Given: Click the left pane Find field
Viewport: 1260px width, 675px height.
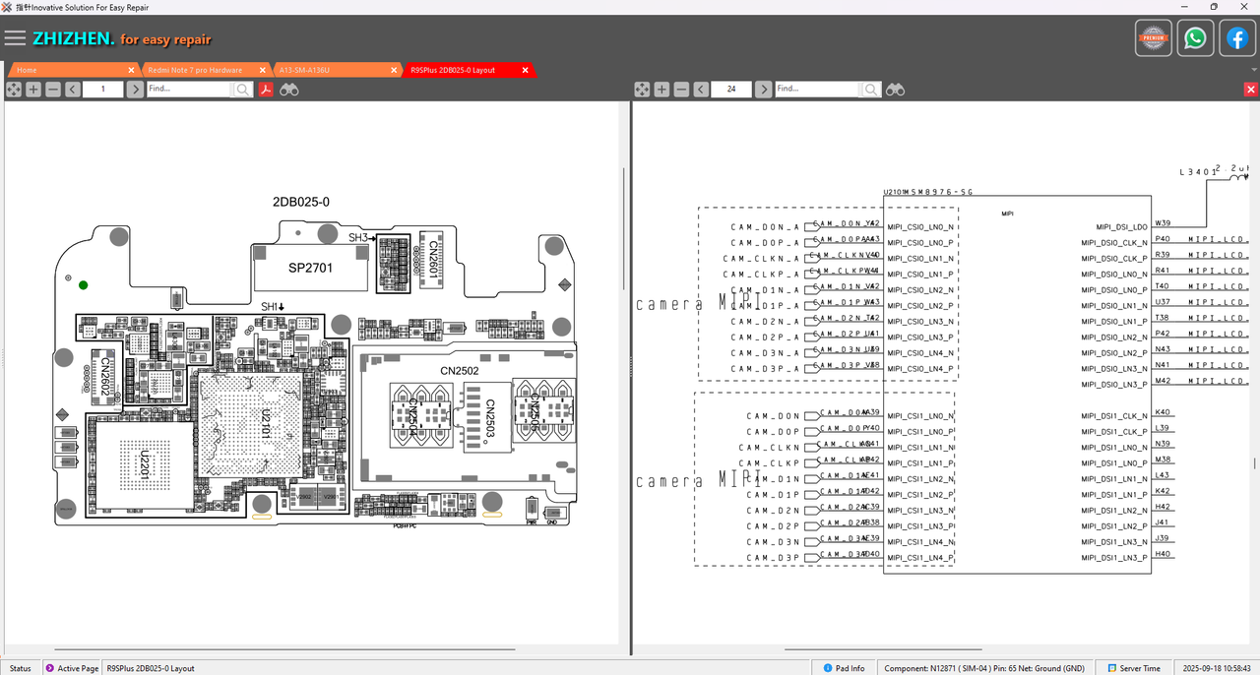Looking at the screenshot, I should click(x=190, y=90).
